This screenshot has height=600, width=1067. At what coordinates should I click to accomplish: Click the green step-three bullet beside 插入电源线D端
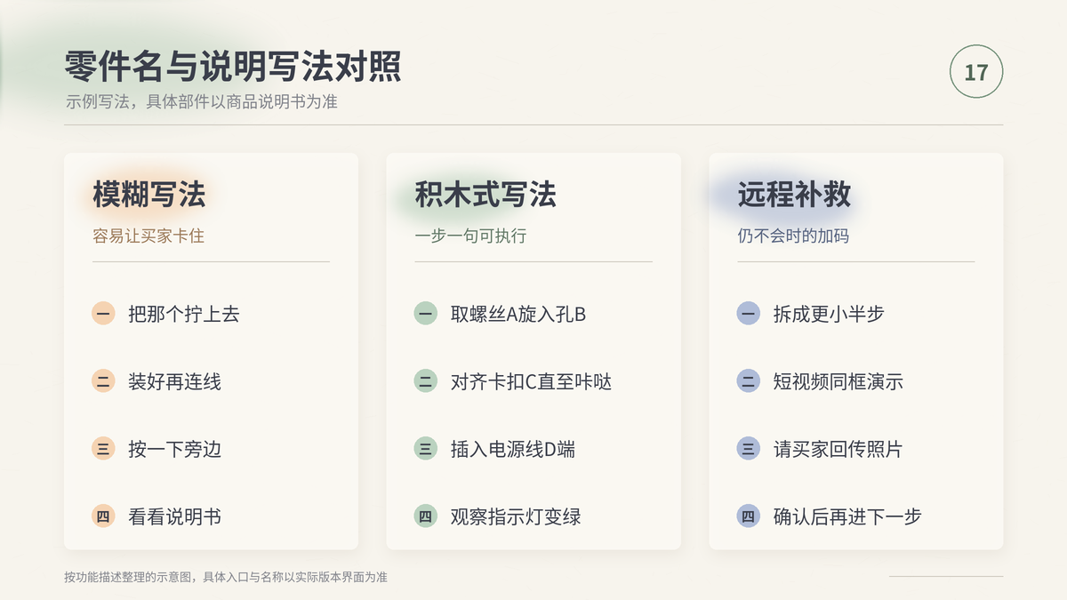tap(426, 449)
